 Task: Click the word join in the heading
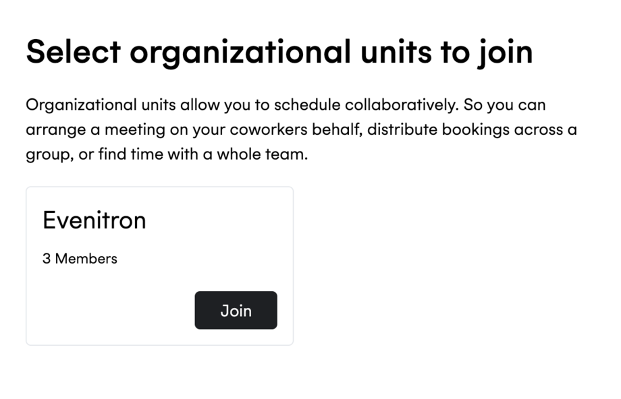506,53
